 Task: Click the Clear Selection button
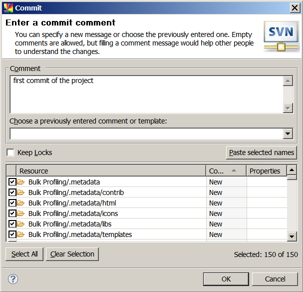[x=72, y=254]
